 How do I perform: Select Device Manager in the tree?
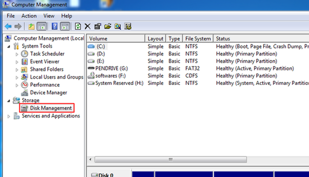[x=48, y=93]
